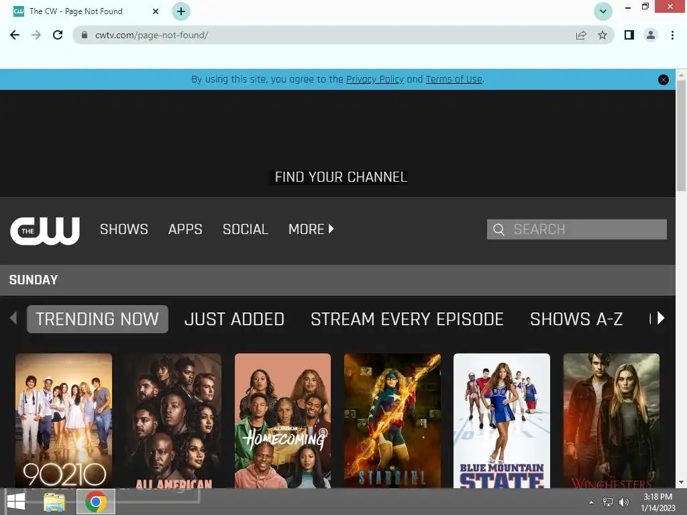
Task: Open the SHOWS menu
Action: [x=124, y=229]
